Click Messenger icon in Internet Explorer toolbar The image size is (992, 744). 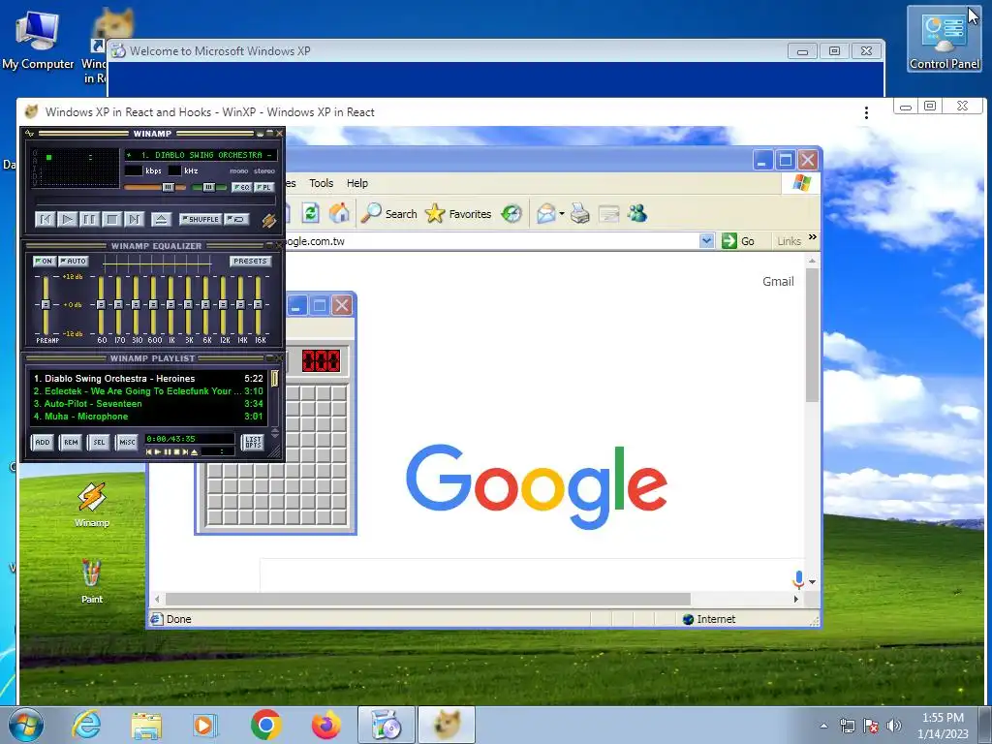[637, 214]
